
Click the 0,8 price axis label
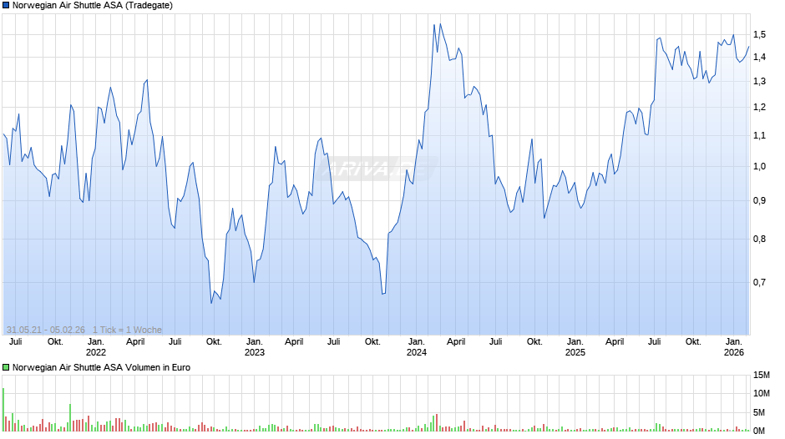pyautogui.click(x=759, y=240)
